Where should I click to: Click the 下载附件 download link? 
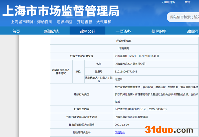tap(121, 132)
